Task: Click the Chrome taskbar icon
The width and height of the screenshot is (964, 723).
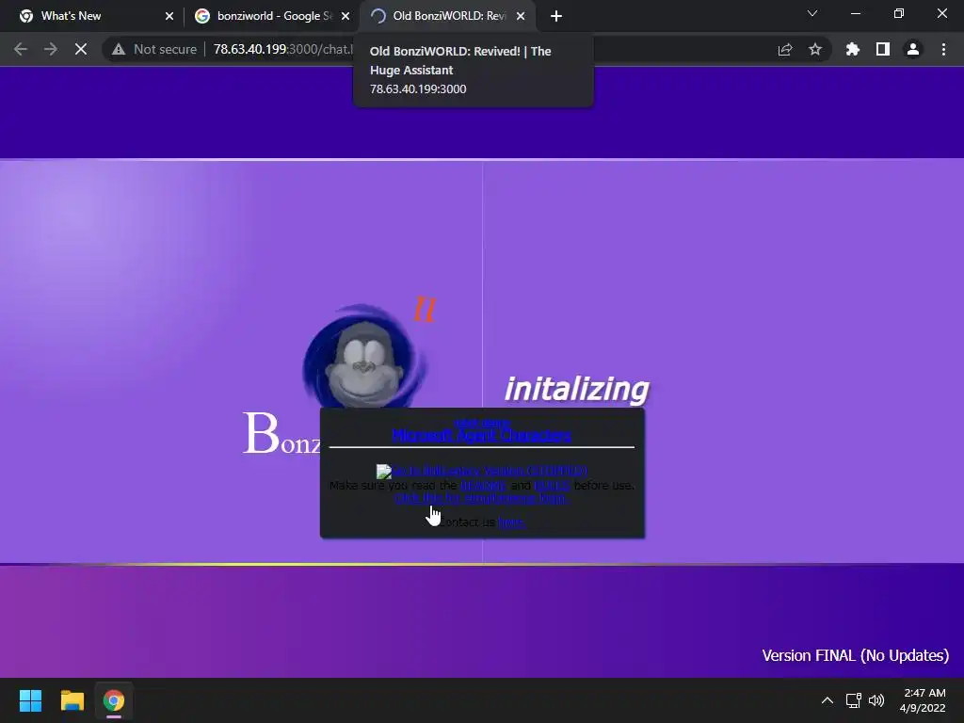Action: (x=113, y=700)
